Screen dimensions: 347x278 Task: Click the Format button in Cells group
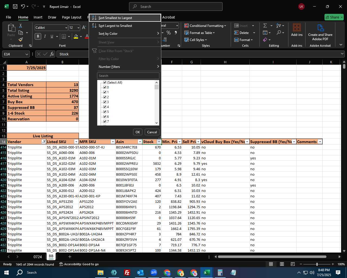coord(243,40)
